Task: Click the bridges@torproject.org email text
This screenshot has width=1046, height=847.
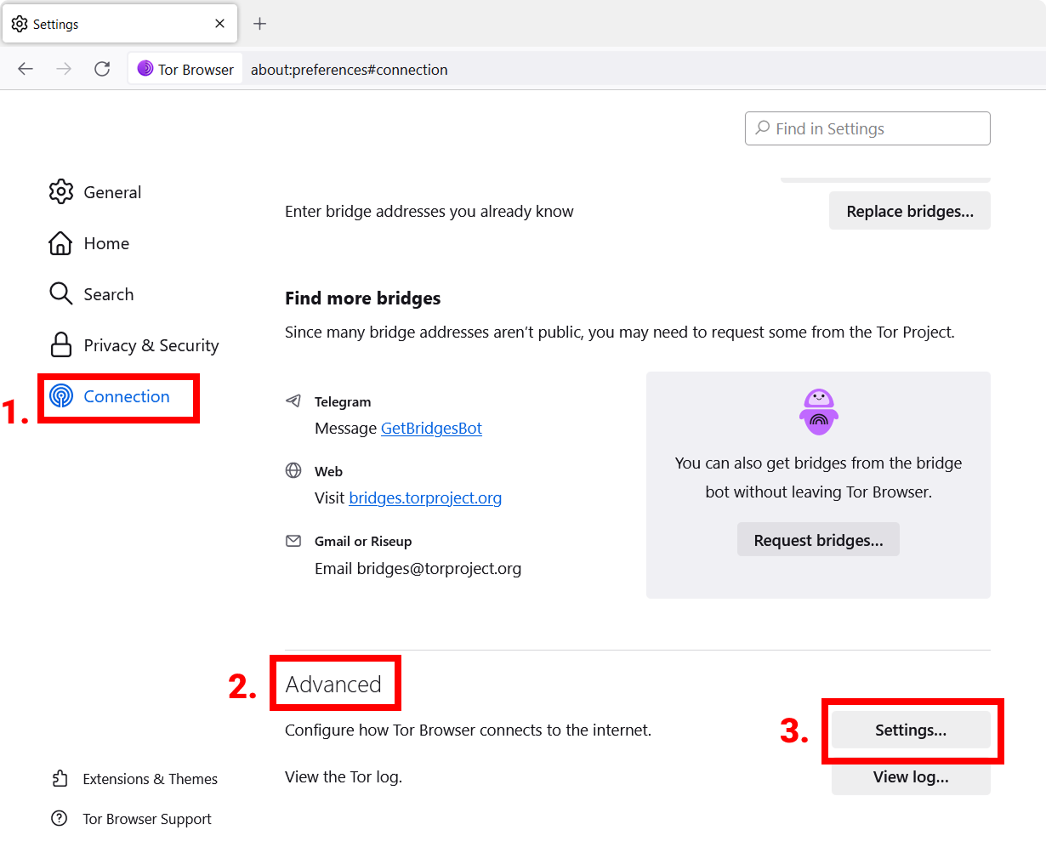Action: coord(439,568)
